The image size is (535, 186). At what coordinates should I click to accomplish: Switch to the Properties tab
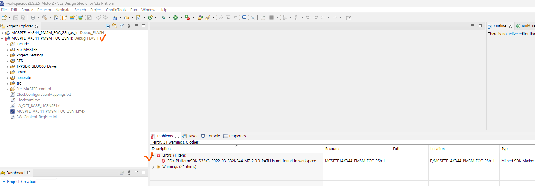[x=235, y=136]
